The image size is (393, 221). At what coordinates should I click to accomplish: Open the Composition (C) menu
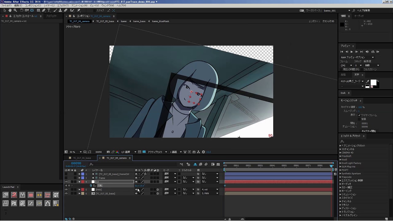pos(33,6)
